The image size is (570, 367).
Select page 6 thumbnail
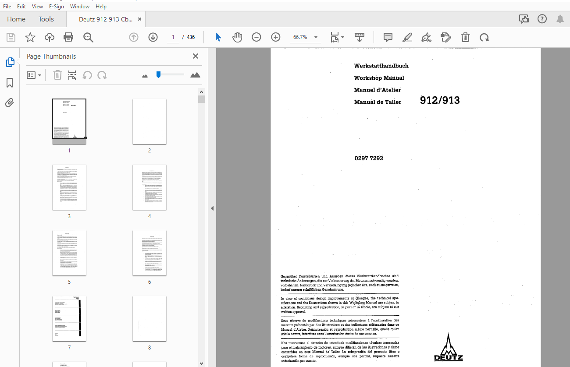click(150, 253)
